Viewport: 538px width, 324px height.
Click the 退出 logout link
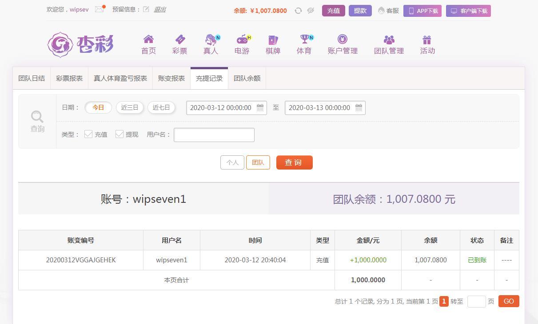[159, 9]
